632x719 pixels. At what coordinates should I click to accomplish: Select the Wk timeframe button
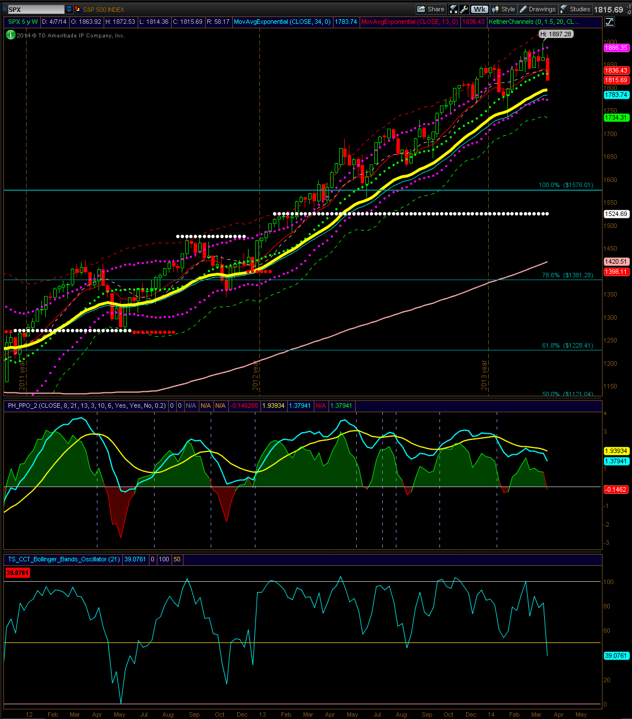point(480,9)
